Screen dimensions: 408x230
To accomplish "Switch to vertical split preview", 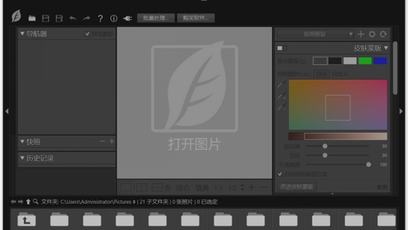I will pyautogui.click(x=142, y=187).
